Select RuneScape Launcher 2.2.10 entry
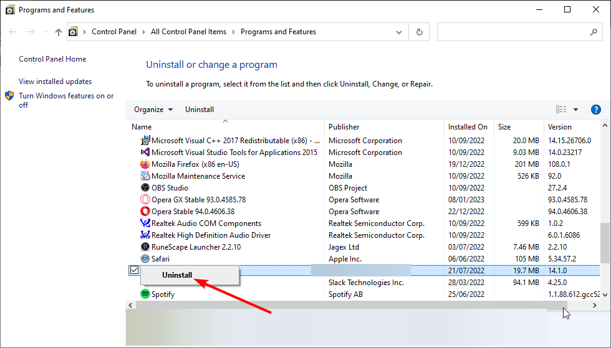Viewport: 611px width, 348px height. coord(196,247)
